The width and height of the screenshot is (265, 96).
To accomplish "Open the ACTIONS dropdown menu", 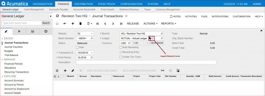I will pos(150,24).
